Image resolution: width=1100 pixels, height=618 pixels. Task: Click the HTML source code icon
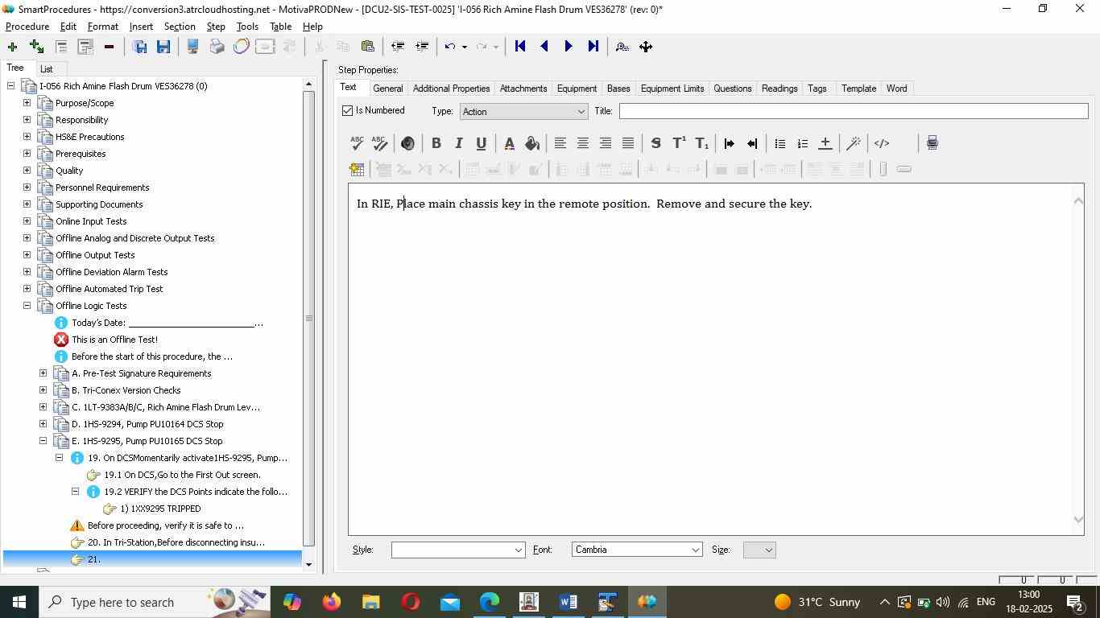pos(882,143)
